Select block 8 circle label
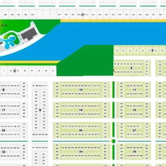This screenshot has height=166, width=166. click(3, 90)
